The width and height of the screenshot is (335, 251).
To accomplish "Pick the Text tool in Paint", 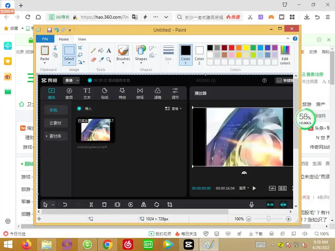I will click(x=109, y=51).
